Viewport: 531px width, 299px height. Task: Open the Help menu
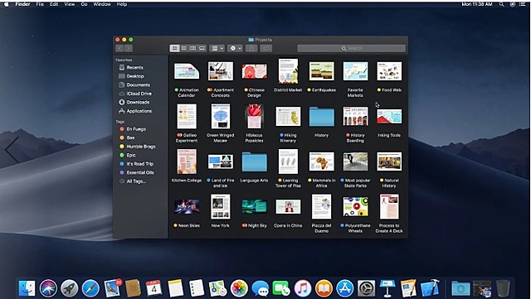[x=122, y=4]
